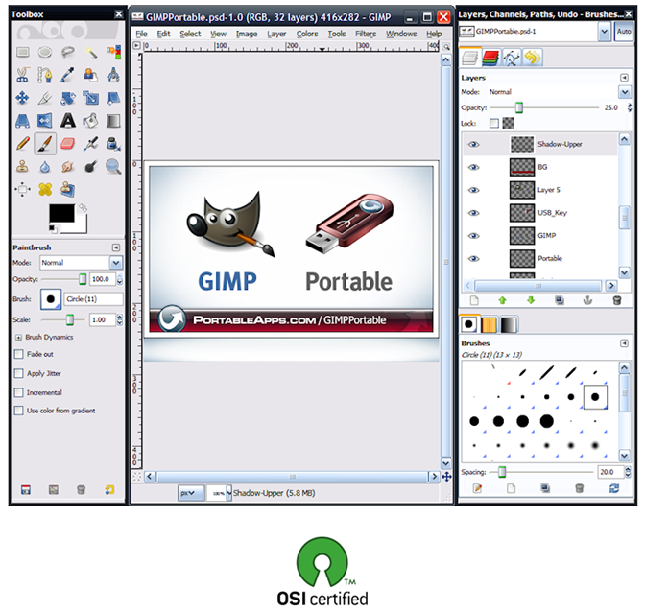Click the edit brush button

tap(478, 488)
